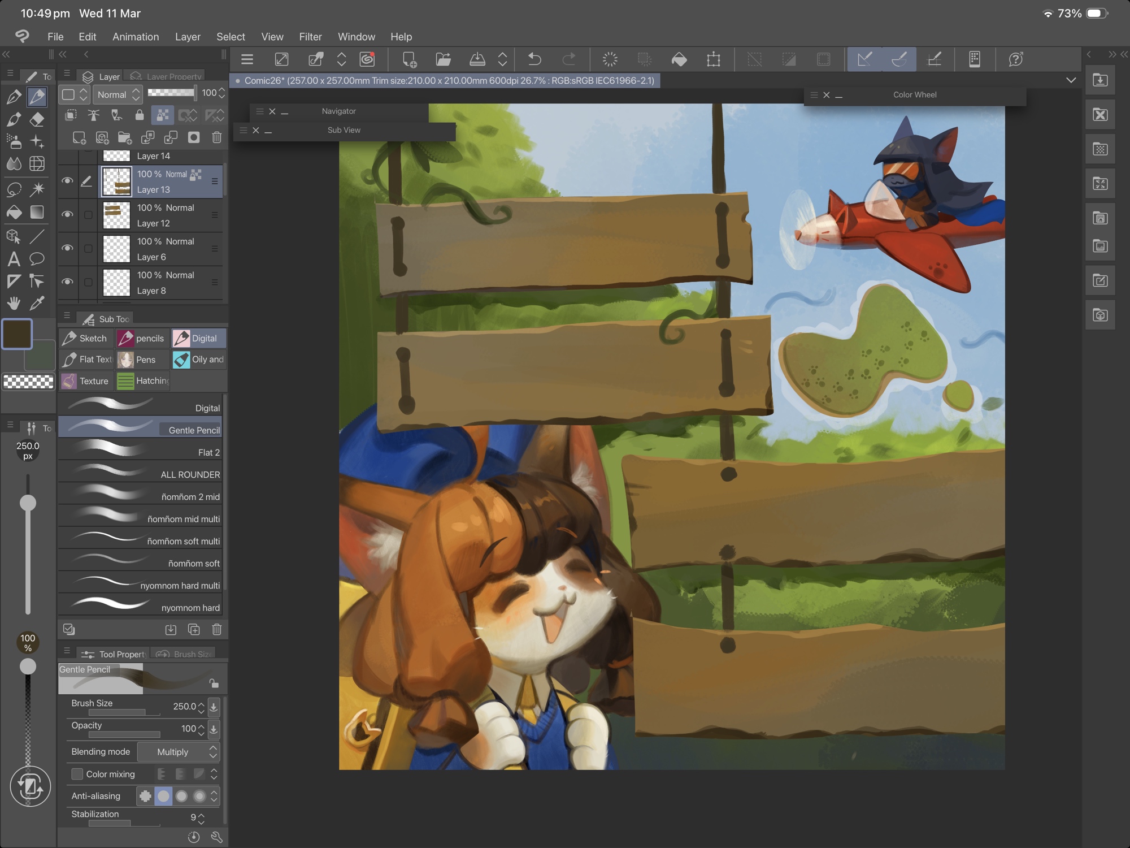The image size is (1130, 848).
Task: Select the Hand move tool
Action: (x=14, y=304)
